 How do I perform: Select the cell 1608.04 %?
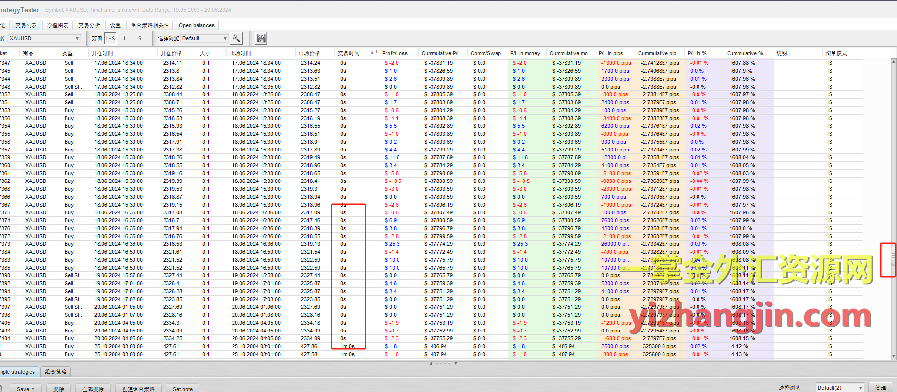742,157
